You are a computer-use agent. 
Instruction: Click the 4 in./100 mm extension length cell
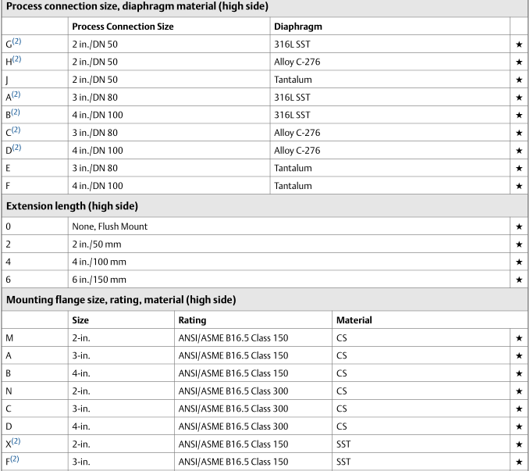pos(99,262)
